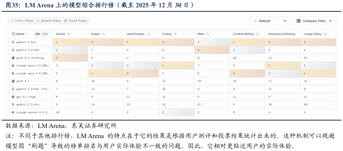This screenshot has height=151, width=343.
Task: Click the Model search field label
Action: pos(21,34)
